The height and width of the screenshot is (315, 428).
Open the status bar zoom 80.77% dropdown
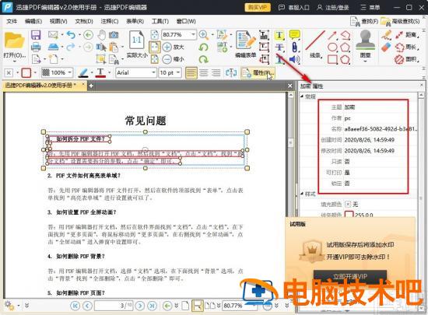[x=254, y=306]
